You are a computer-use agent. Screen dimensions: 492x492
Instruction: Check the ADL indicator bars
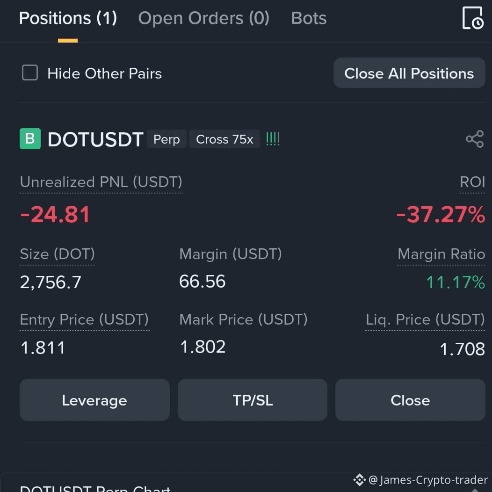(273, 139)
